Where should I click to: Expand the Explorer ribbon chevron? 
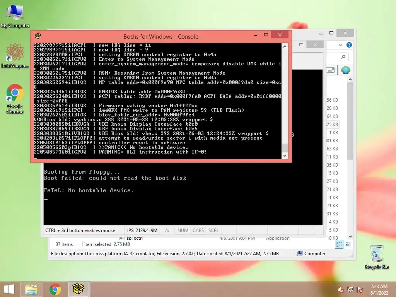[340, 45]
